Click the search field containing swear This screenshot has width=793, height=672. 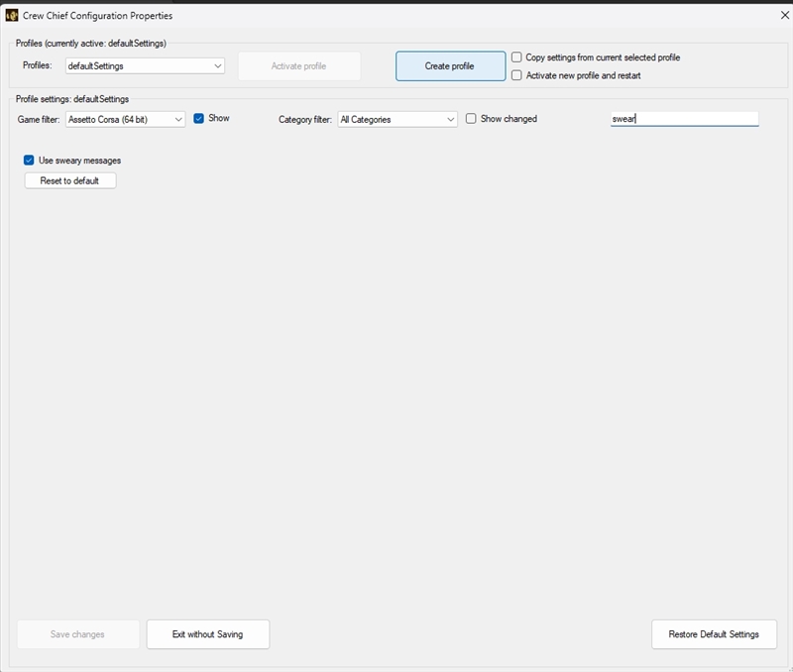point(685,119)
